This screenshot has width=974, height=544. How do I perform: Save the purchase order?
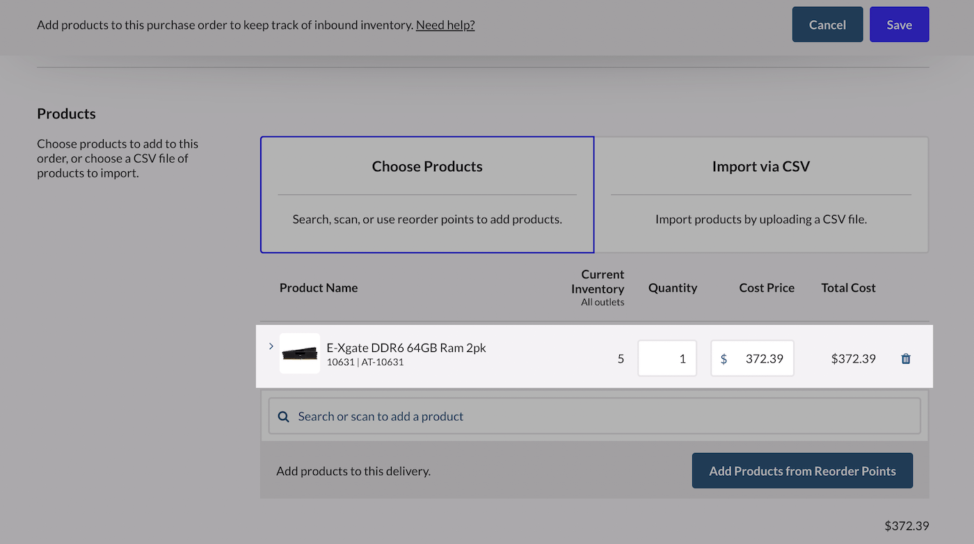899,25
